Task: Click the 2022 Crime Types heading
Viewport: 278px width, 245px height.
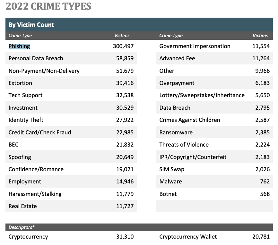Action: tap(48, 6)
